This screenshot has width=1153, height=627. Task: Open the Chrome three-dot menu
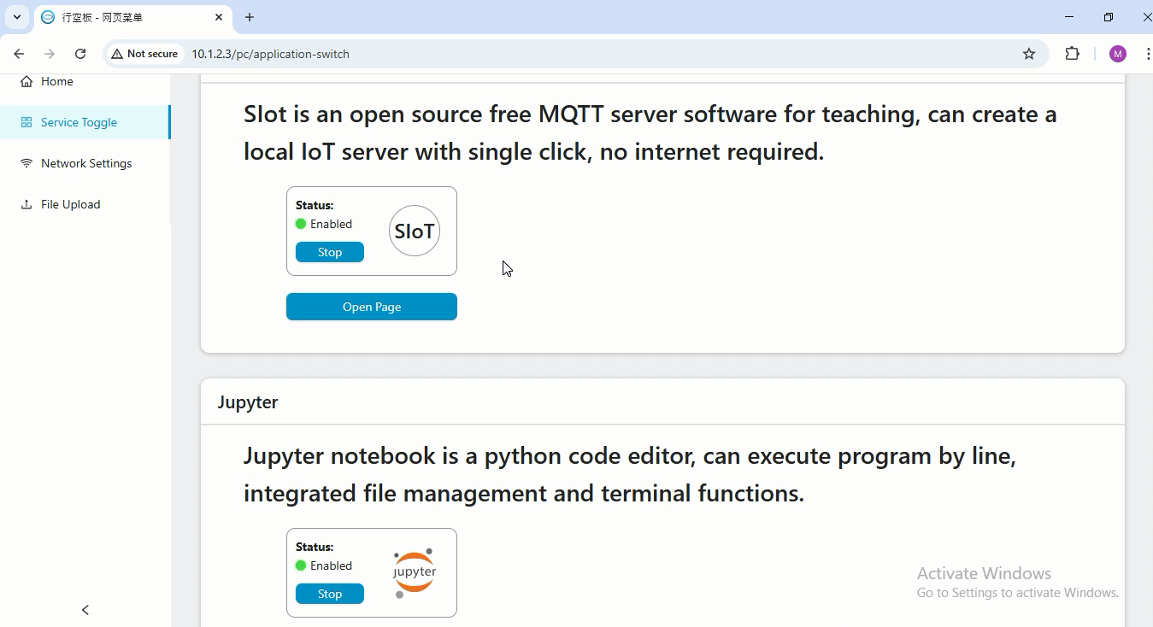(x=1147, y=54)
